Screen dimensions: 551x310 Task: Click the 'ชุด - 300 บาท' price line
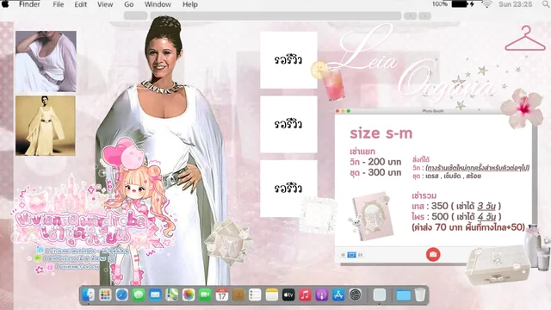(375, 172)
